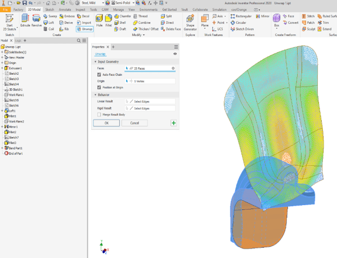337x258 pixels.
Task: Click Linear Result Select Edges field
Action: pyautogui.click(x=150, y=102)
